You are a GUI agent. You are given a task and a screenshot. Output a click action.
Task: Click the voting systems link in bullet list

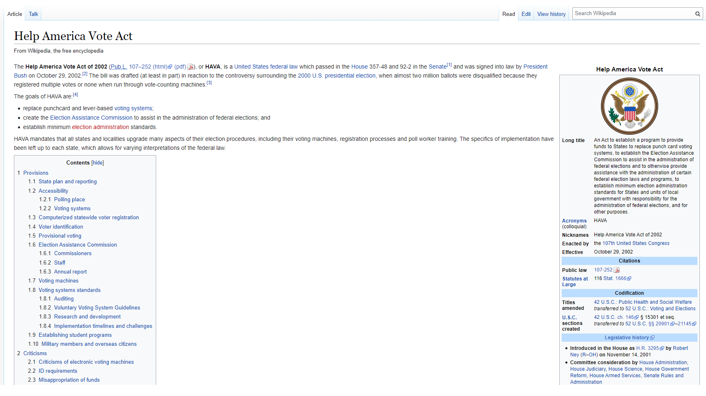click(x=133, y=108)
